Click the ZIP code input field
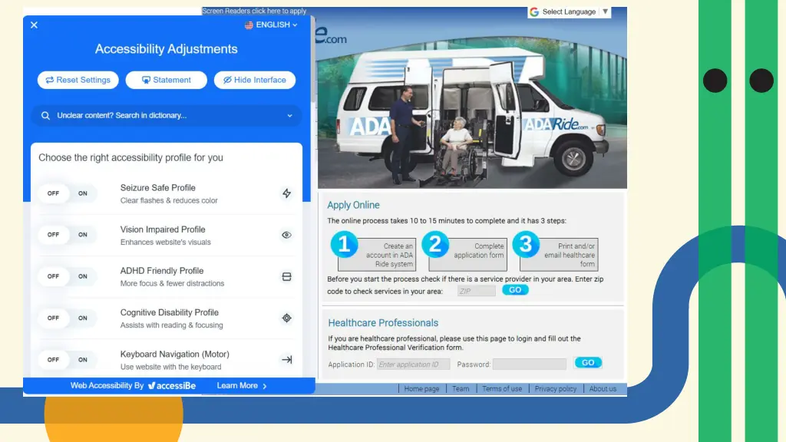 [x=476, y=291]
